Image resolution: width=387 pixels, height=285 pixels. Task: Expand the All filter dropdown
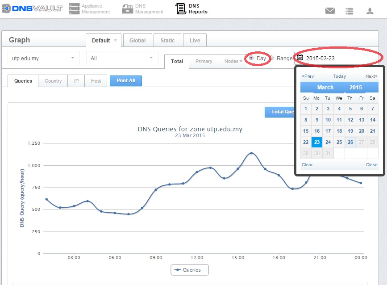(x=121, y=58)
